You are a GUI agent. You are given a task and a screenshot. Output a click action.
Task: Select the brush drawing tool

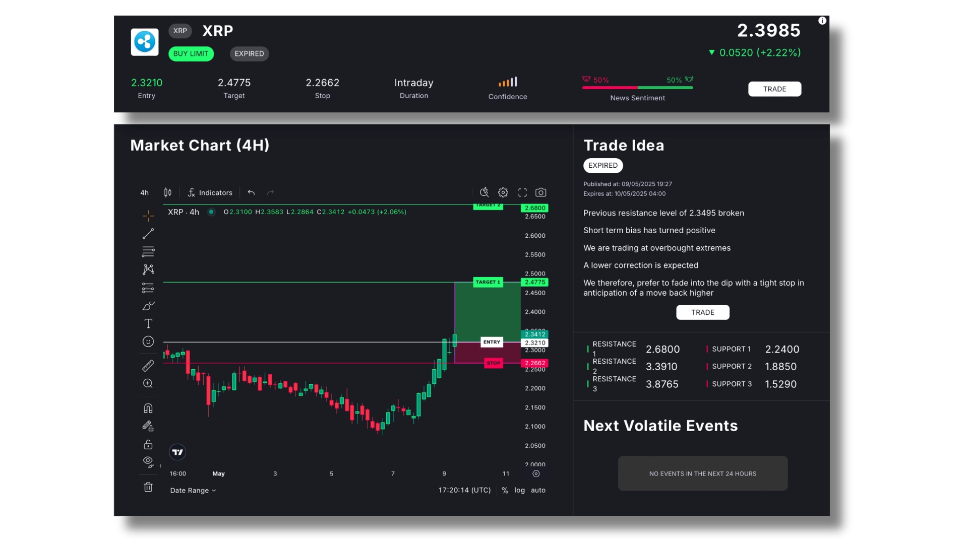148,306
